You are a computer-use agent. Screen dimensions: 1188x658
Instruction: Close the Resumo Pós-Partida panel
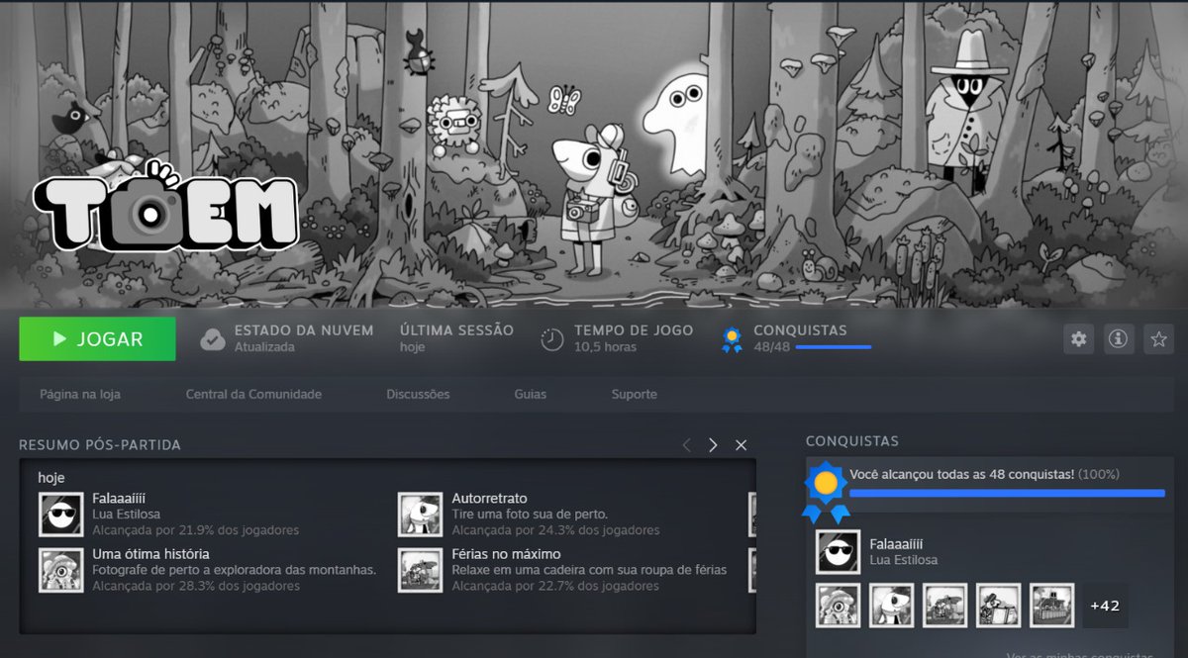click(741, 445)
